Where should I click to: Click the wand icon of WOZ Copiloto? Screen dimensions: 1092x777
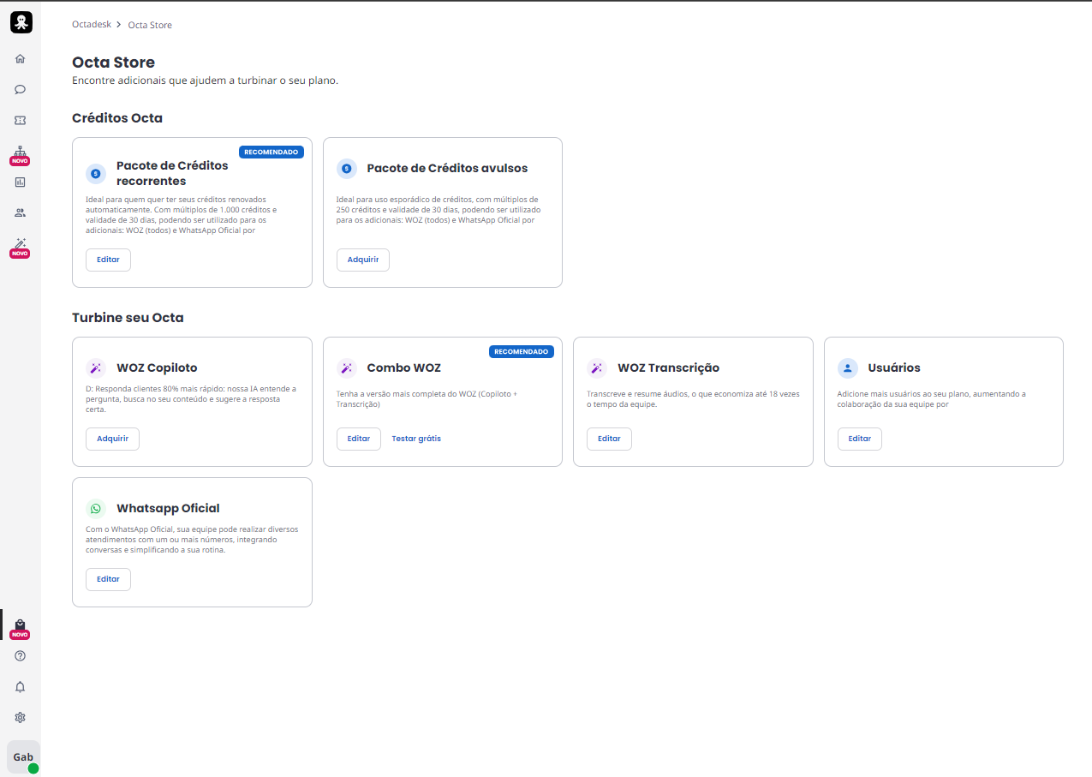coord(96,368)
